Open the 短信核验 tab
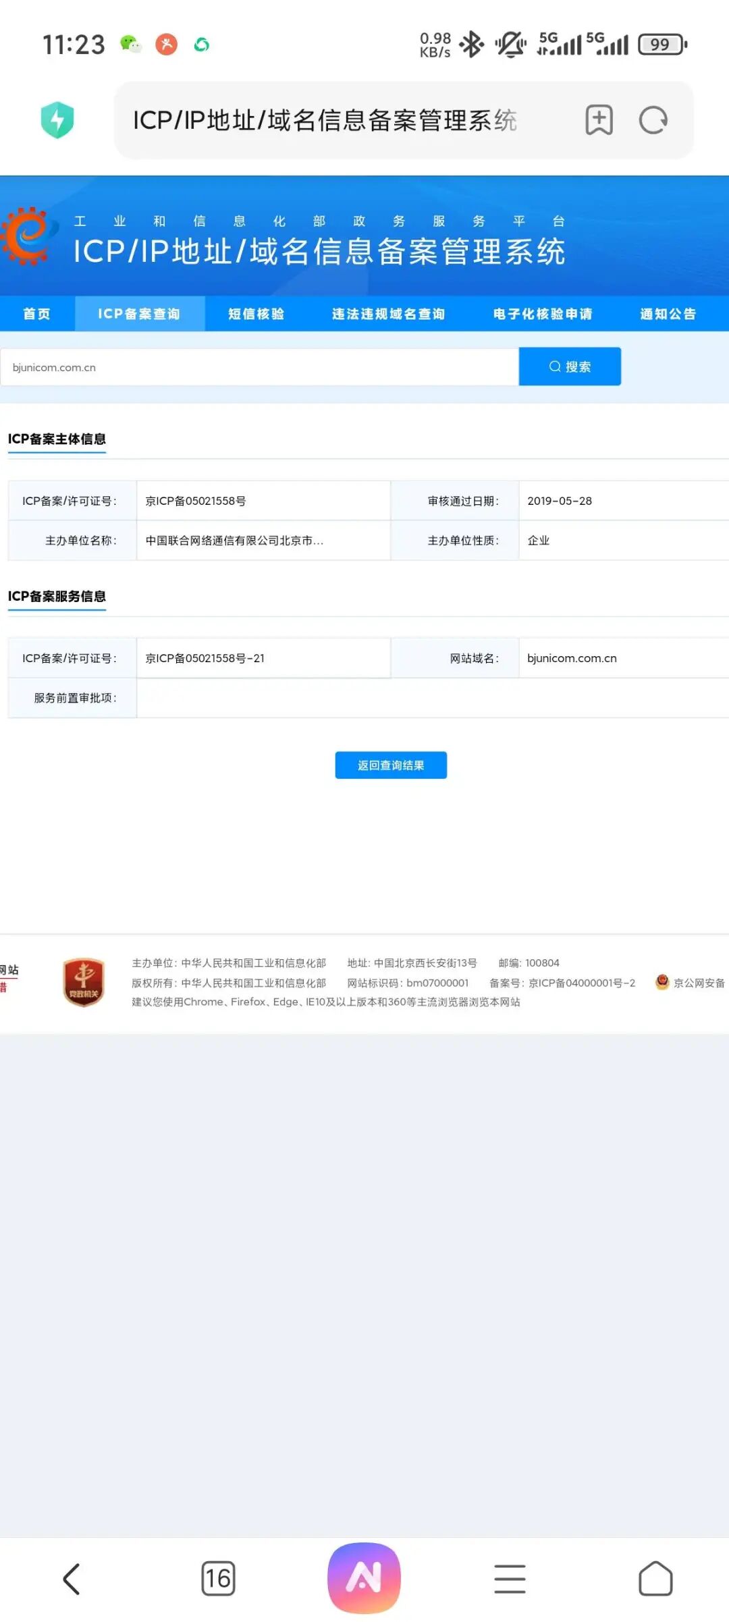This screenshot has width=729, height=1622. (x=256, y=314)
